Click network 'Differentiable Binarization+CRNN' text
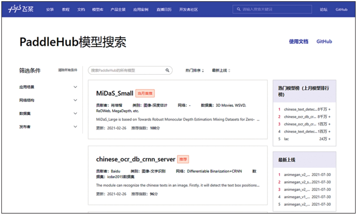The image size is (357, 214). [215, 171]
